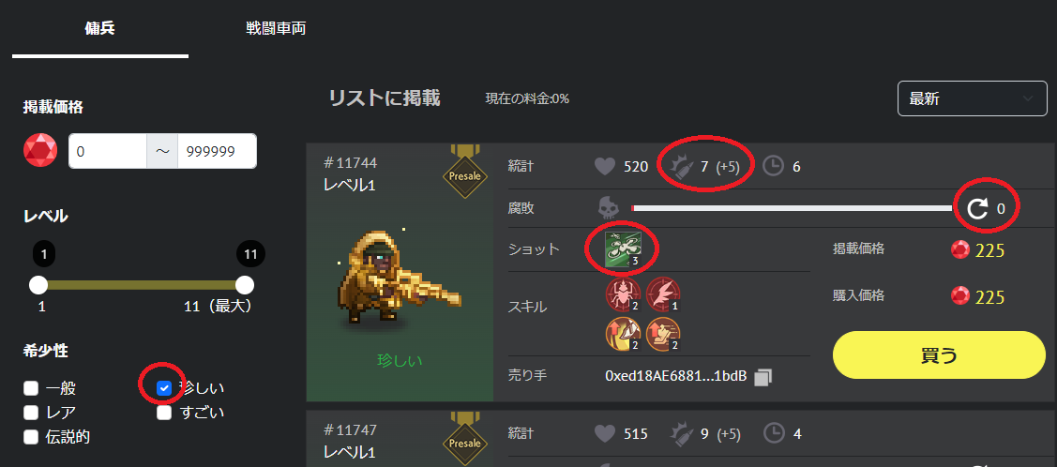The image size is (1057, 467).
Task: Click the copy icon beside seller address
Action: [x=763, y=377]
